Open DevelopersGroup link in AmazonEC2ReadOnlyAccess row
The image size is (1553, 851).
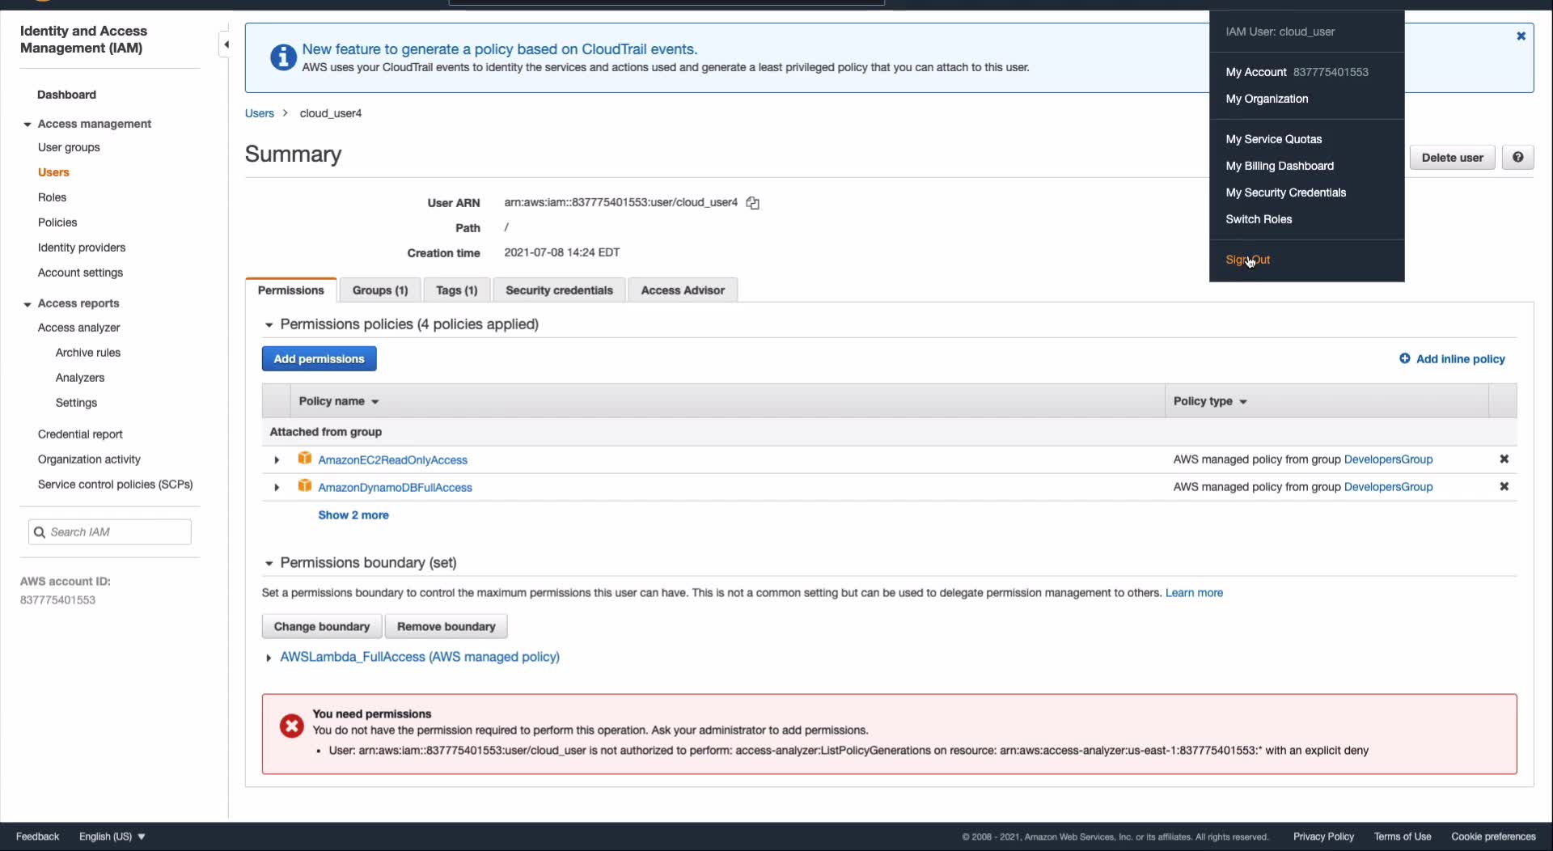pyautogui.click(x=1388, y=459)
